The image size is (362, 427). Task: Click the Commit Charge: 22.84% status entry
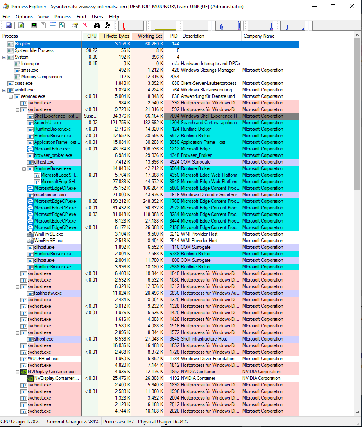point(73,422)
